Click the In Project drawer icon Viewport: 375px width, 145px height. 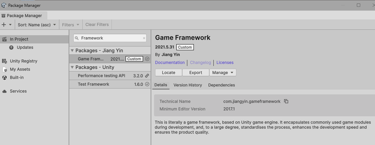[4, 39]
